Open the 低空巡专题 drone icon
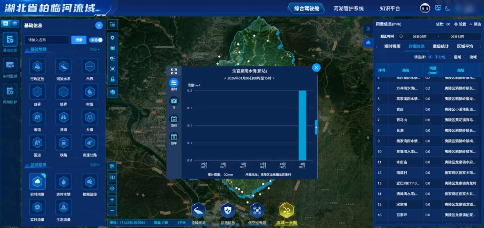The width and height of the screenshot is (484, 228). (257, 211)
